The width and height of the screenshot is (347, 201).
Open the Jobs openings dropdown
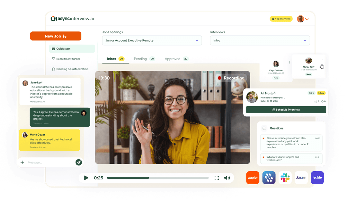152,40
